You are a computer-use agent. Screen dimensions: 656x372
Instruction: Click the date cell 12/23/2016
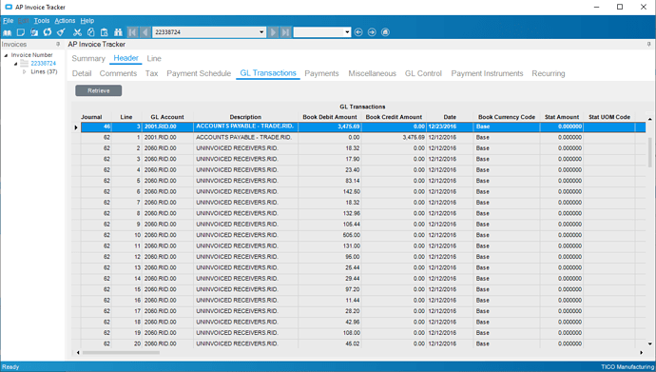pyautogui.click(x=450, y=127)
